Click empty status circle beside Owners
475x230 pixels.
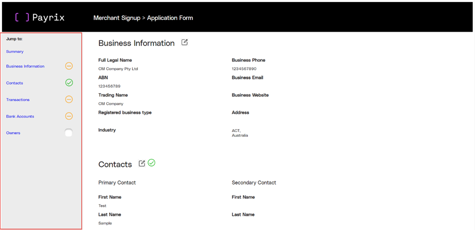pyautogui.click(x=69, y=133)
